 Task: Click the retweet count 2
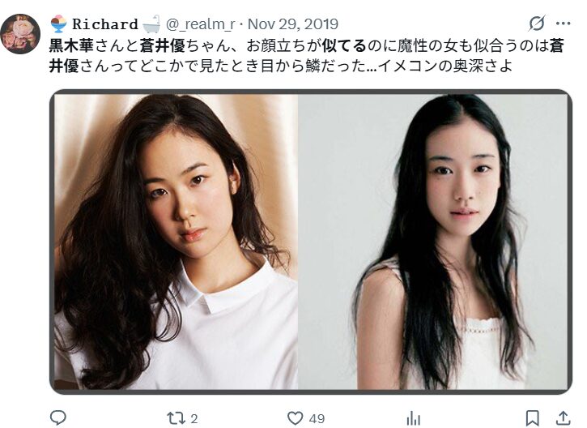tap(194, 418)
